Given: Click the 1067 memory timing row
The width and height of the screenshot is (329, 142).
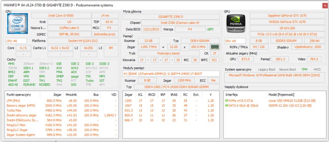Looking at the screenshot, I should 171,106.
